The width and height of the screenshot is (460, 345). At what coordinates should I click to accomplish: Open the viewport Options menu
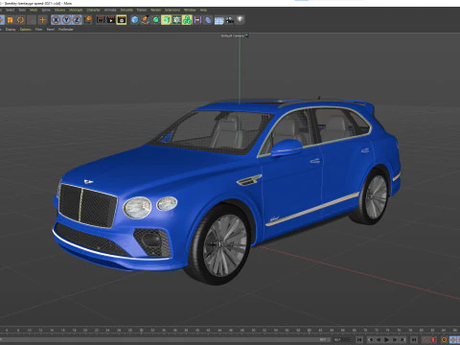point(26,30)
